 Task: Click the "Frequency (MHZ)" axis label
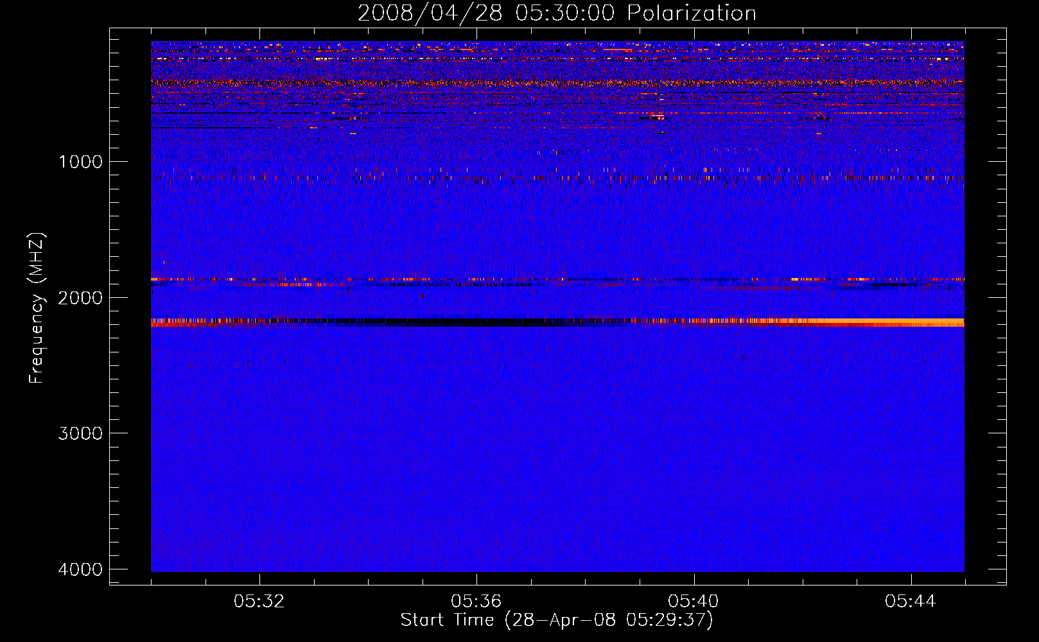37,308
